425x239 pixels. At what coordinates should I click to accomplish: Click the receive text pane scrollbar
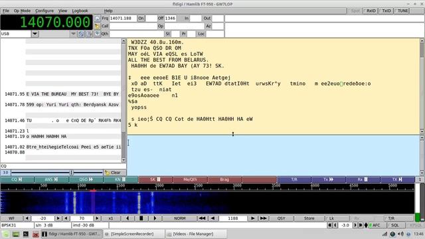tap(422, 86)
